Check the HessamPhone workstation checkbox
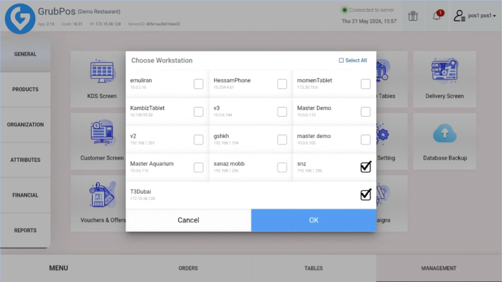This screenshot has width=502, height=282. 282,84
